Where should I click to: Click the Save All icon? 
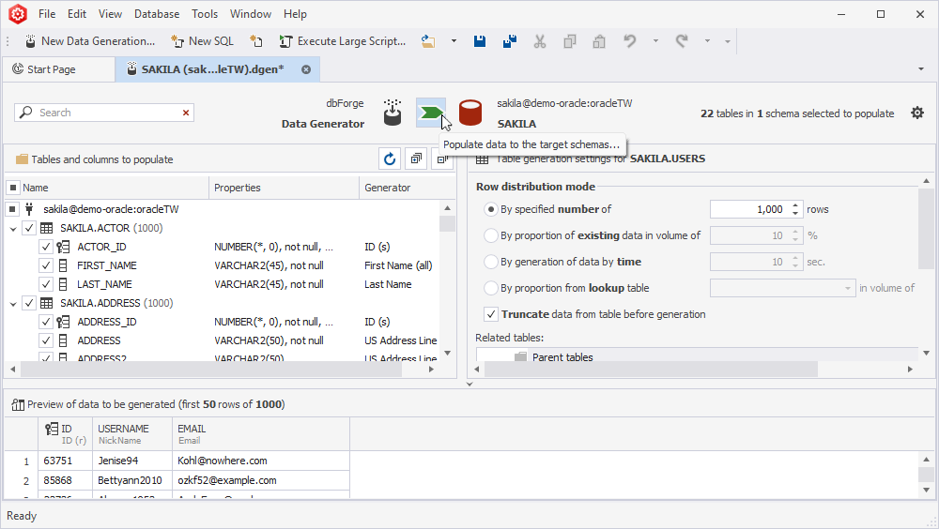point(510,41)
